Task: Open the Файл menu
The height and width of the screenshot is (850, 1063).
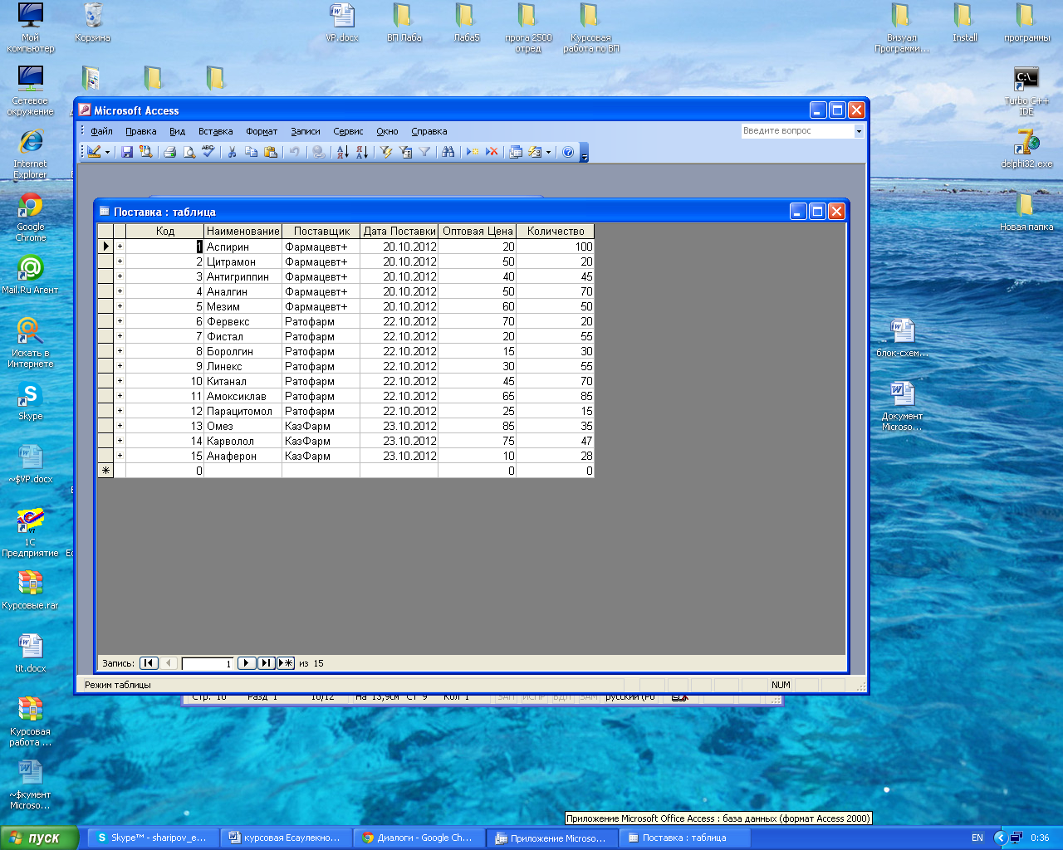Action: pos(101,131)
